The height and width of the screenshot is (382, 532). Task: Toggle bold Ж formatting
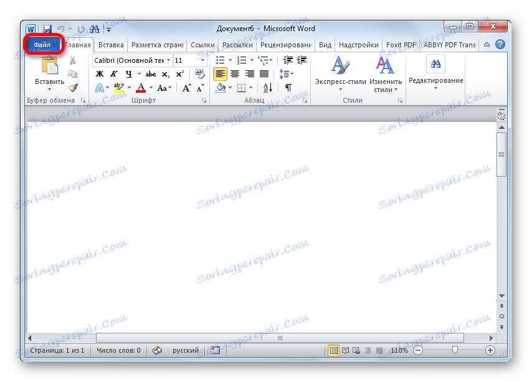(x=100, y=74)
